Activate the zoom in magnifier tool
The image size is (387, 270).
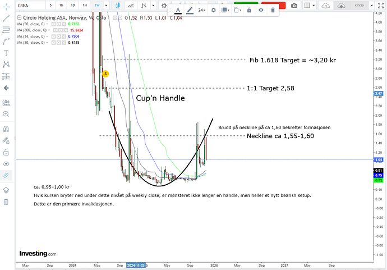pyautogui.click(x=6, y=114)
